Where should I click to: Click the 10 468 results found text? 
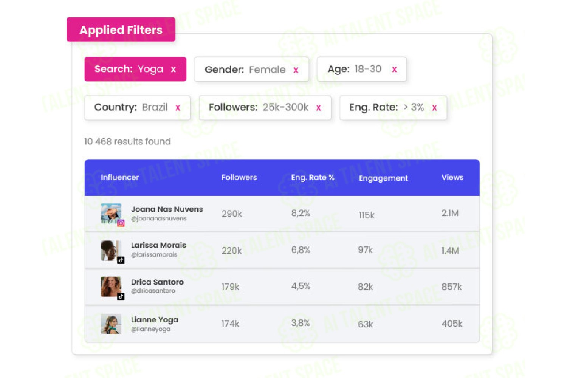127,141
